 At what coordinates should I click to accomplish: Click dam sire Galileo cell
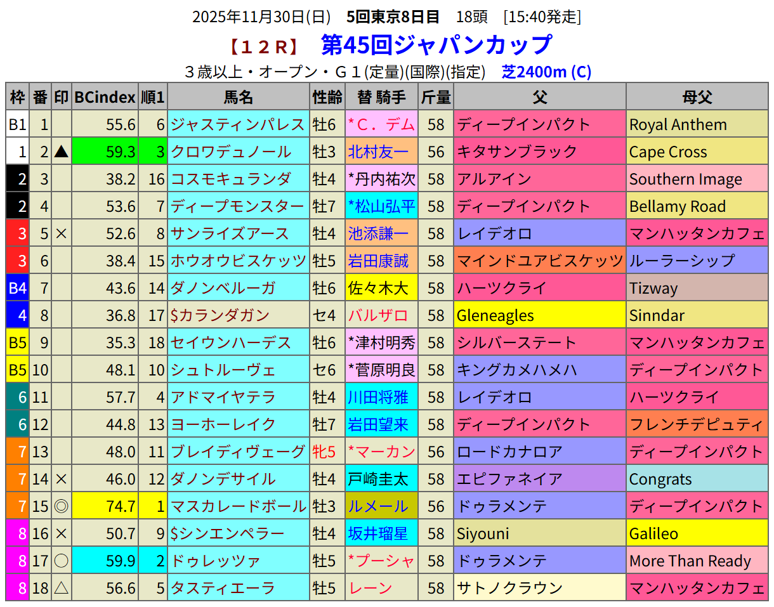tap(653, 533)
